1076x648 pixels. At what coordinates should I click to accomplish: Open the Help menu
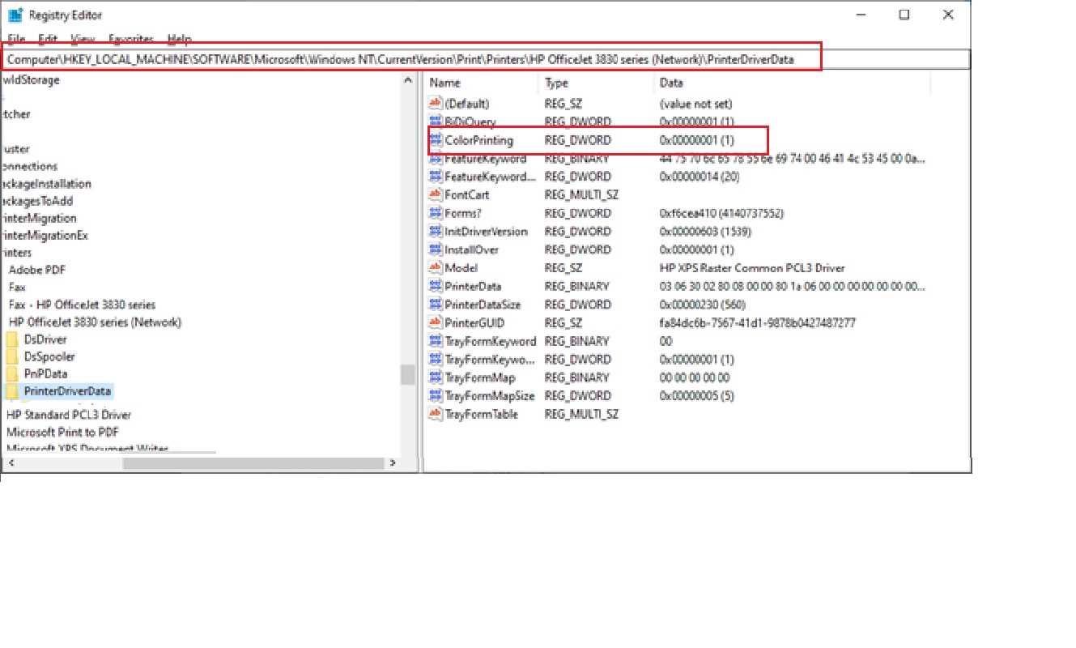coord(179,39)
